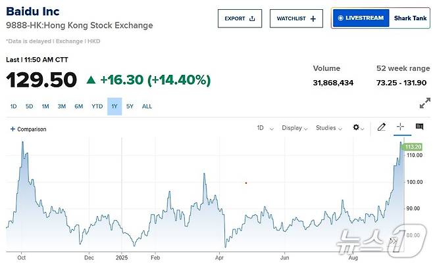Expand chart to fullscreen with arrows icon

[x=425, y=103]
